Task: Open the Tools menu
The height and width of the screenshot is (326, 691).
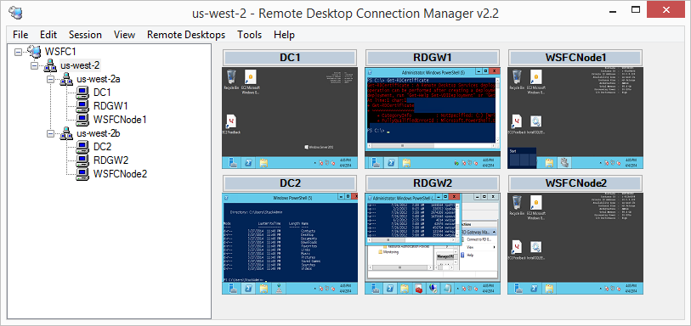Action: 249,35
